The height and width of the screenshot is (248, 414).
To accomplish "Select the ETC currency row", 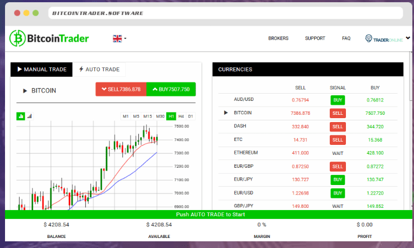I will click(308, 140).
